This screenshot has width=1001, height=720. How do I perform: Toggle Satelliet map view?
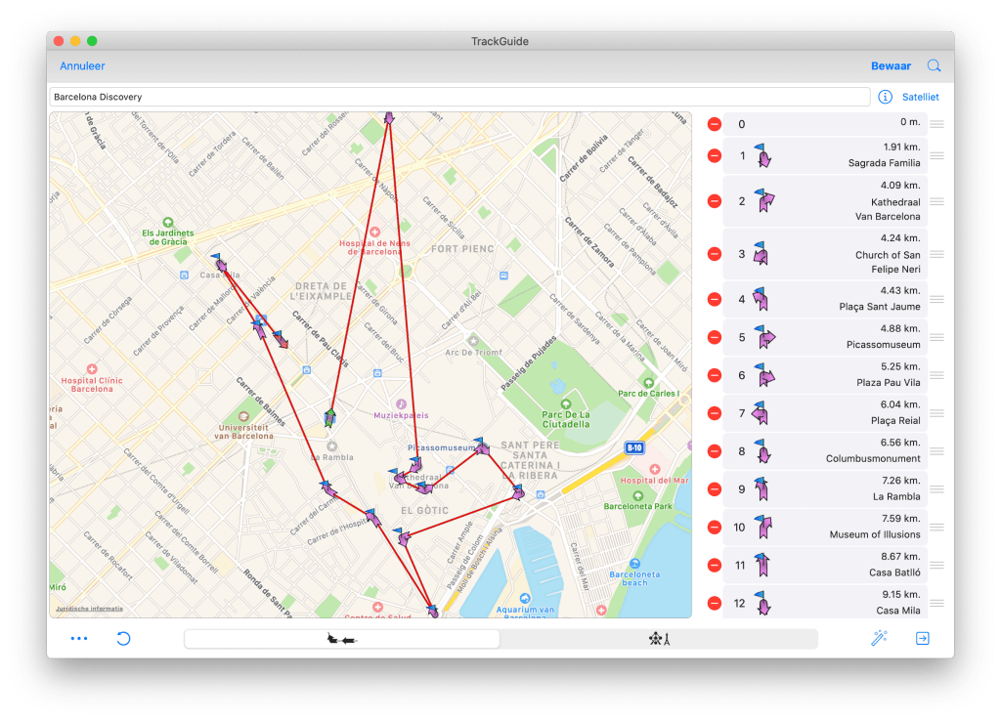[x=920, y=97]
